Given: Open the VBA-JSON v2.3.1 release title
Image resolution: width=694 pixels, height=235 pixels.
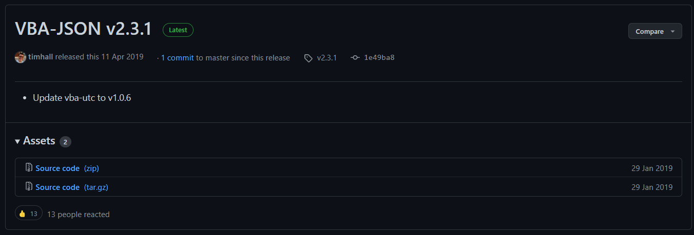Looking at the screenshot, I should tap(83, 29).
